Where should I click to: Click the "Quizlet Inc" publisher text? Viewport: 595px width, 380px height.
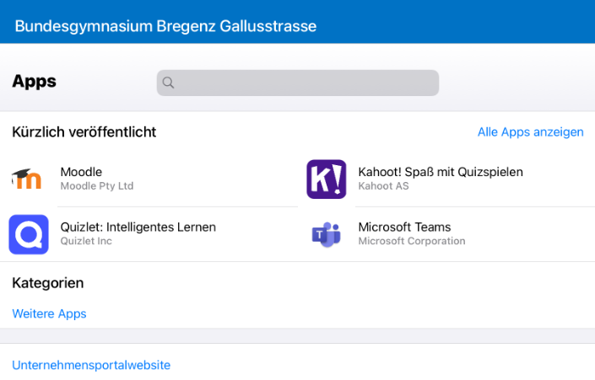click(x=86, y=241)
